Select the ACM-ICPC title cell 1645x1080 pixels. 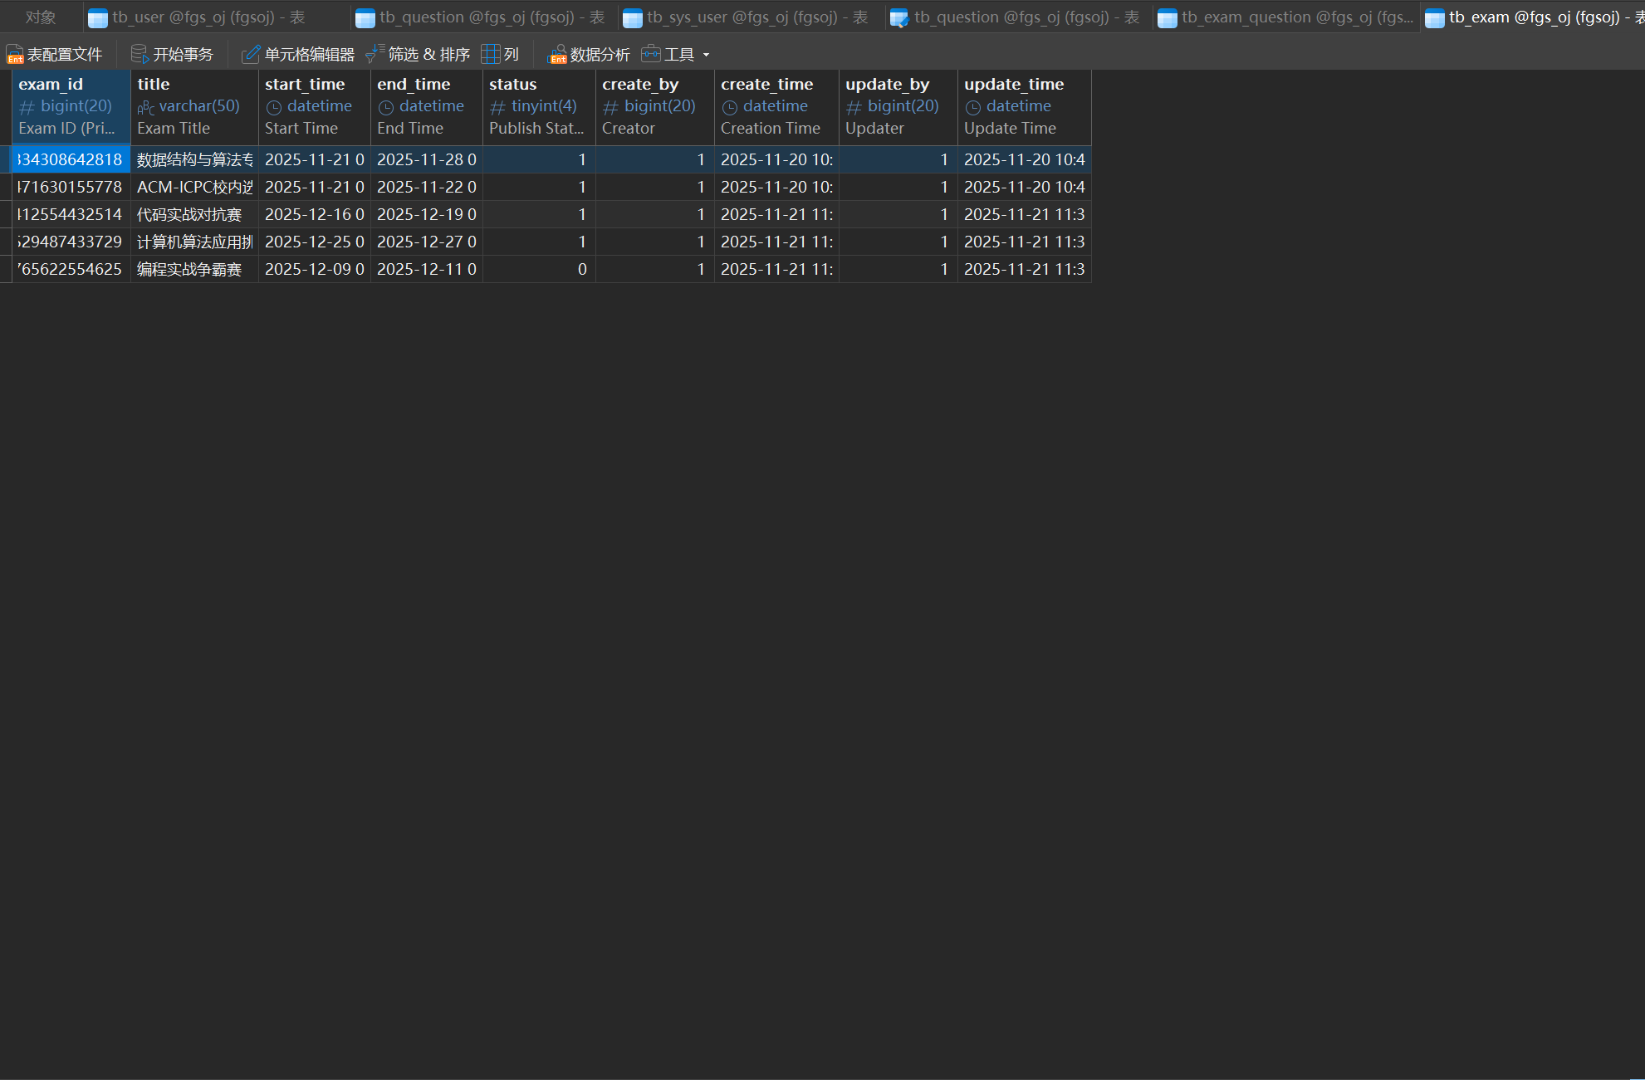[193, 187]
